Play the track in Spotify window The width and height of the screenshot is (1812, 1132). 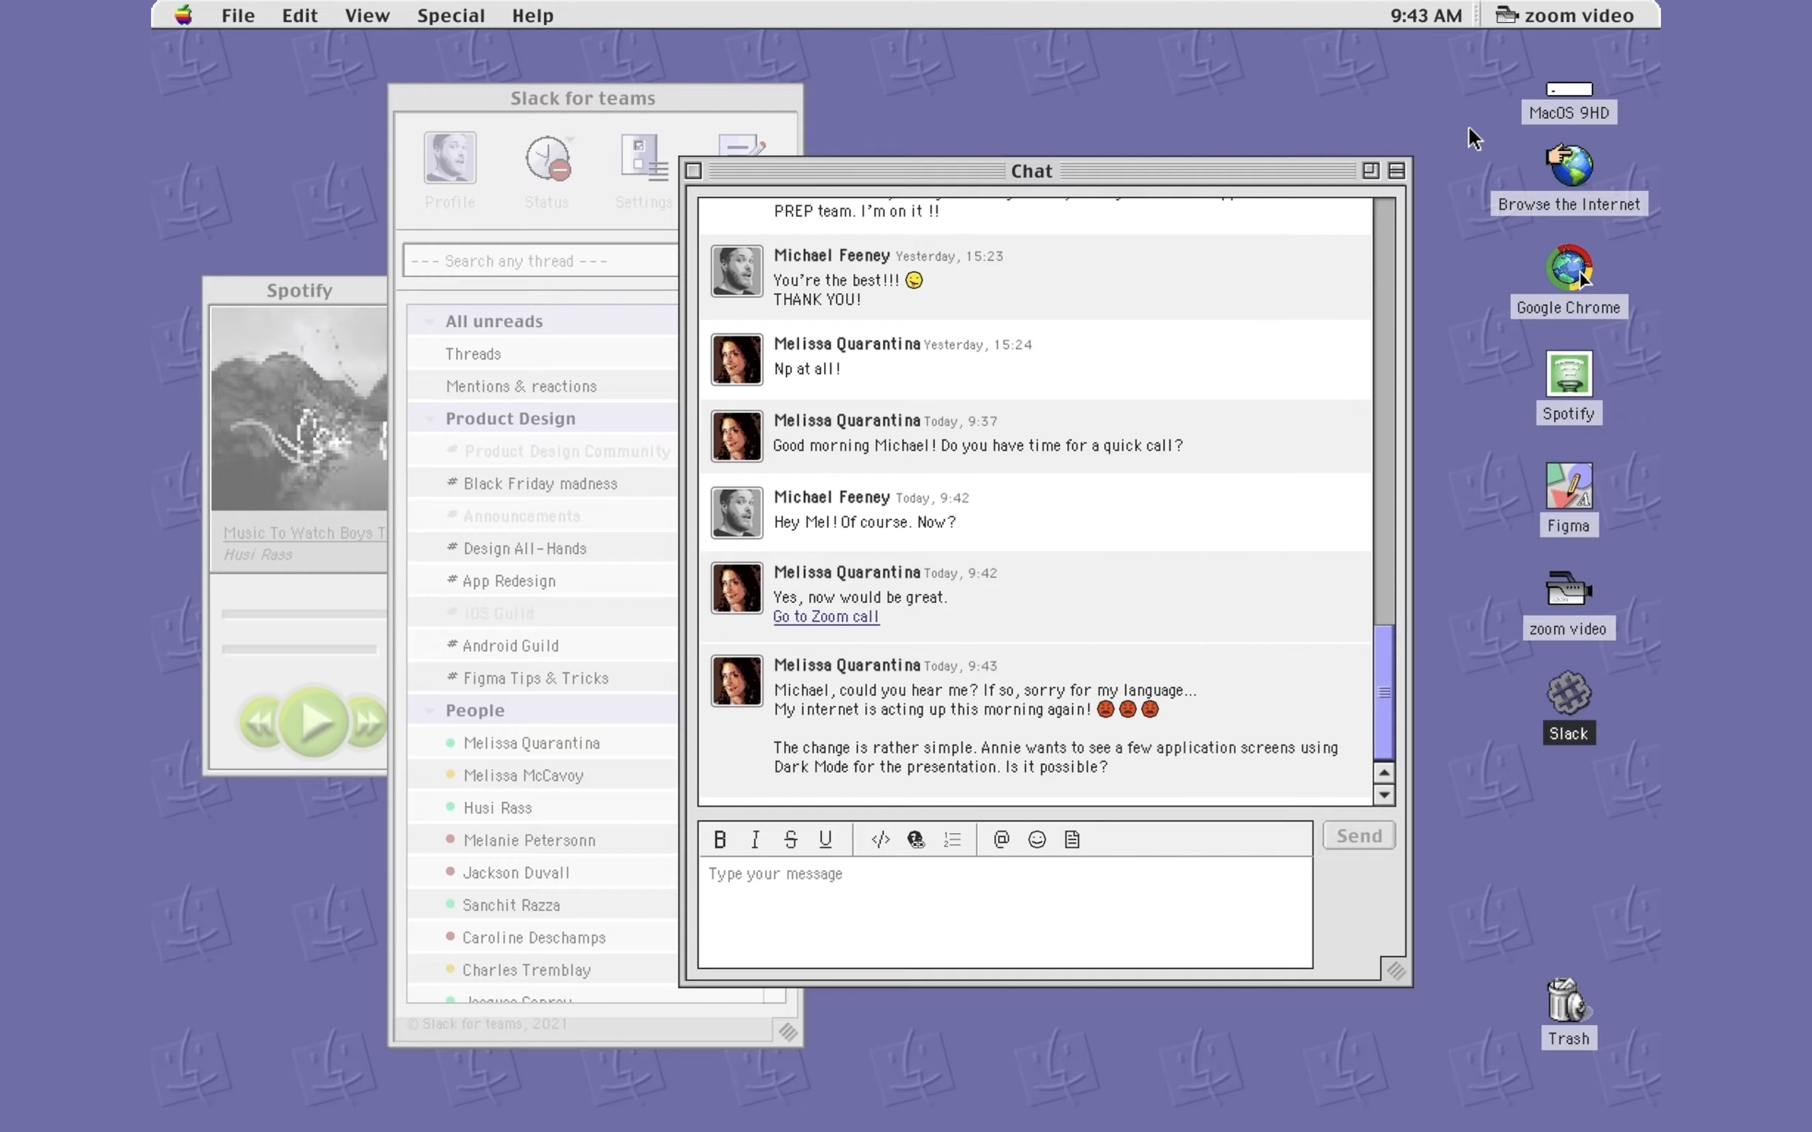pyautogui.click(x=314, y=722)
